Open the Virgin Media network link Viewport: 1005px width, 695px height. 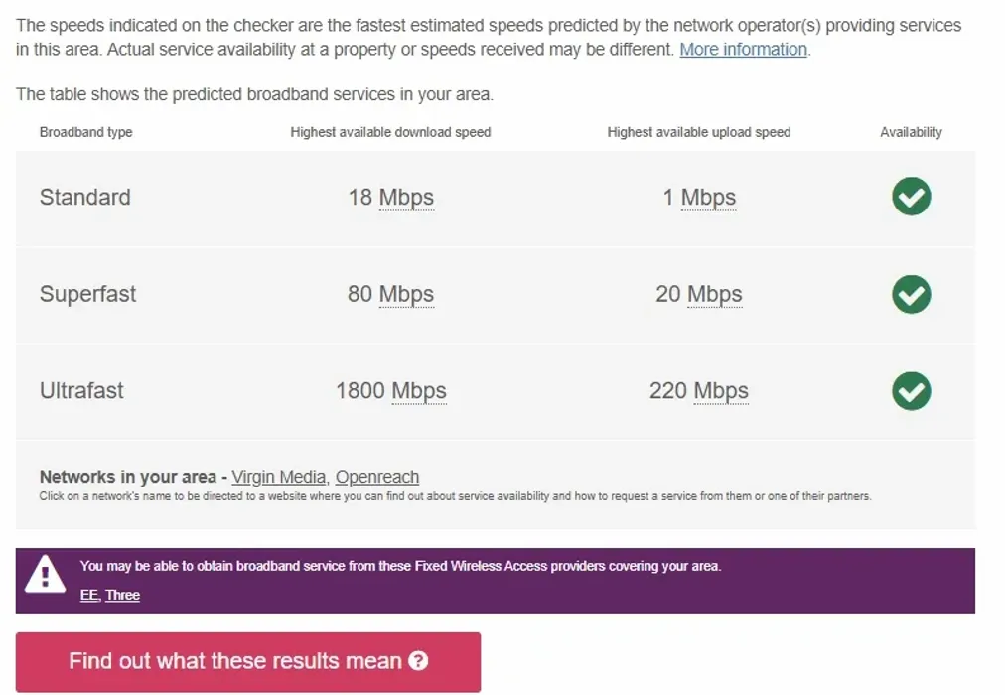pyautogui.click(x=278, y=477)
